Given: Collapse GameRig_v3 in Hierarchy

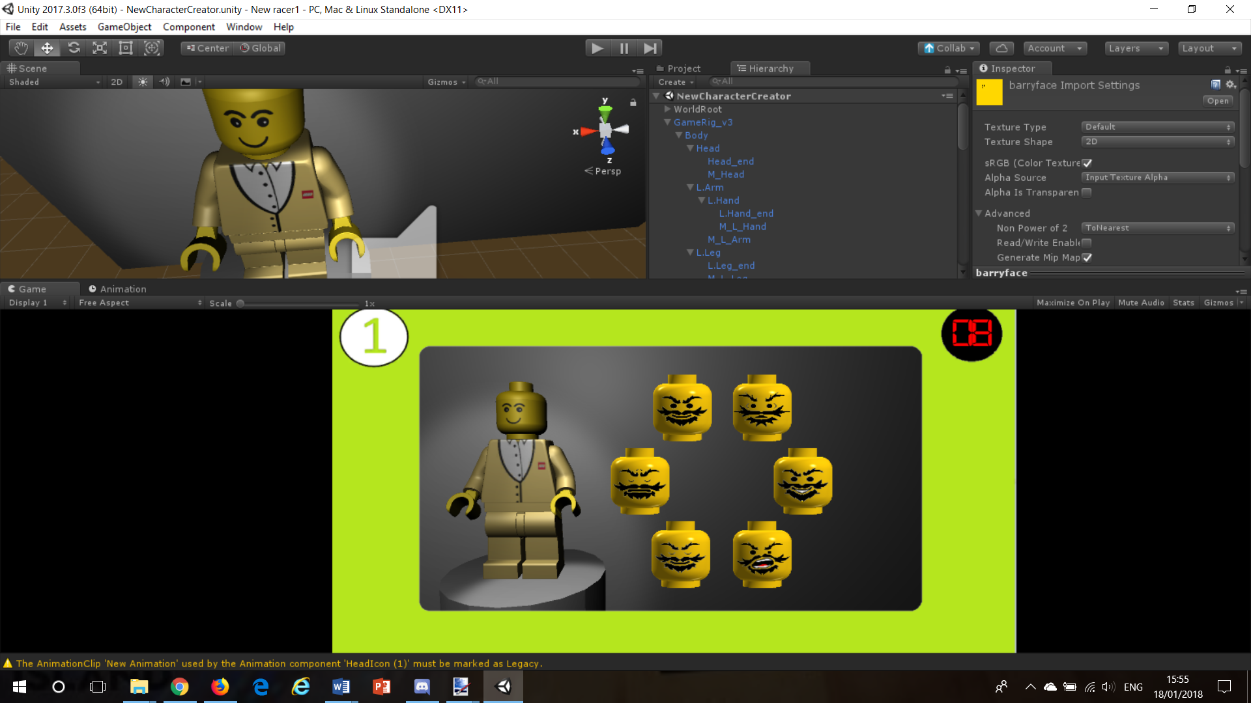Looking at the screenshot, I should (x=668, y=122).
